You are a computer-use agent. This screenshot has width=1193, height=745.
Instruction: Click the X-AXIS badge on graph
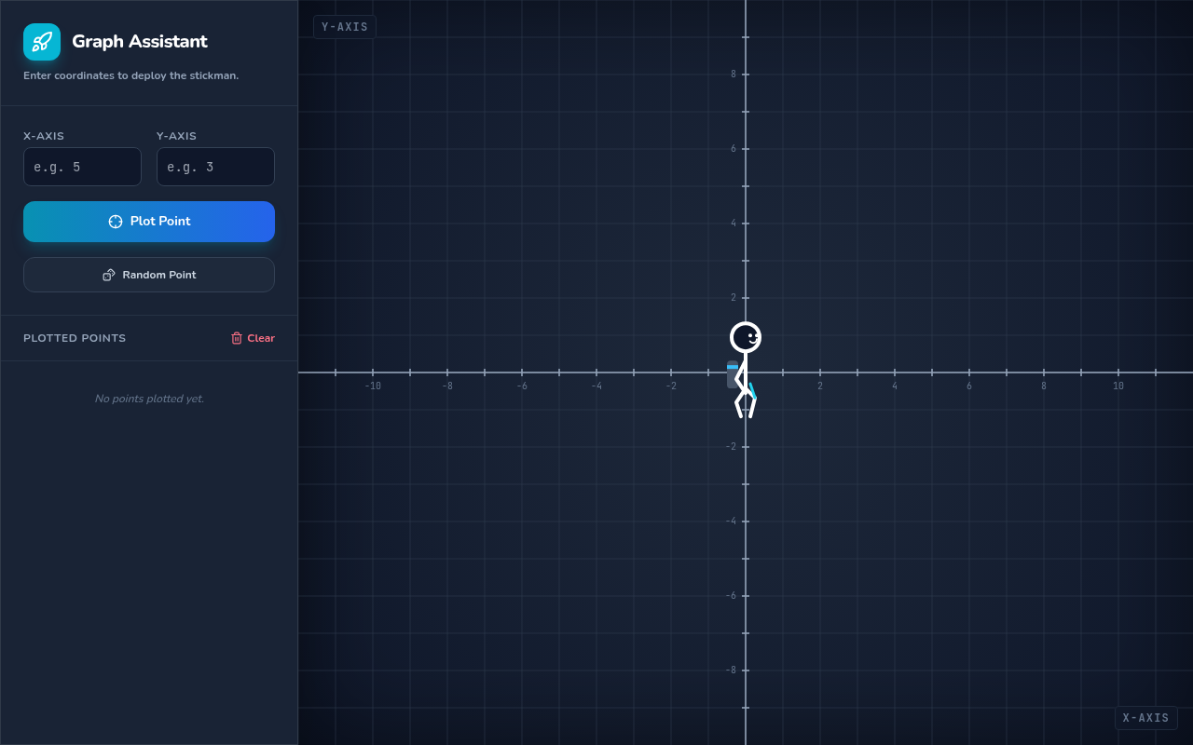[1145, 718]
